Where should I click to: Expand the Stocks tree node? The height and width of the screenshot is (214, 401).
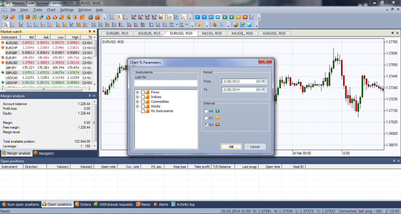(x=137, y=106)
